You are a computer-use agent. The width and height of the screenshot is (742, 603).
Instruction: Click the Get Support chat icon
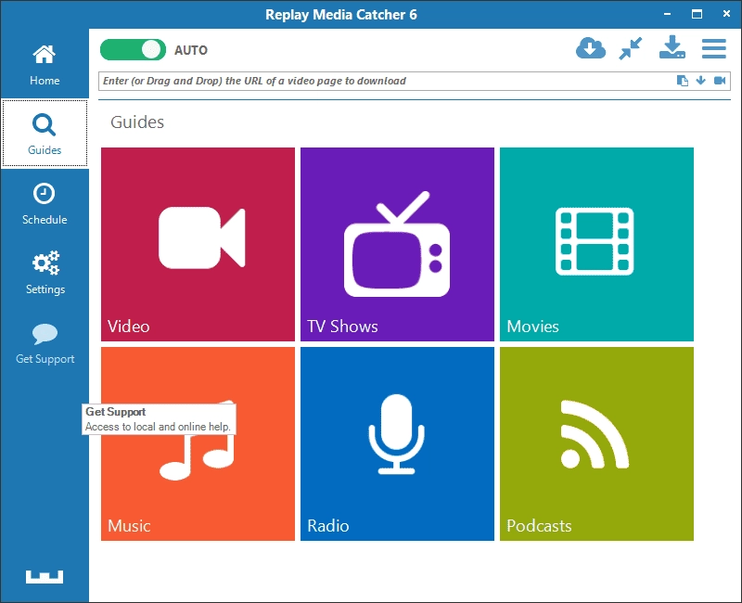45,334
